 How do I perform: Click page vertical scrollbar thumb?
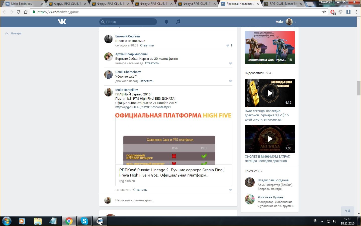point(359,88)
